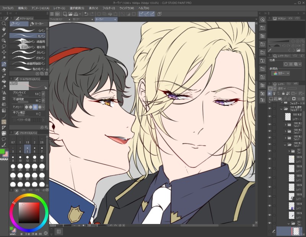Select the Move layer tool

pos(4,52)
